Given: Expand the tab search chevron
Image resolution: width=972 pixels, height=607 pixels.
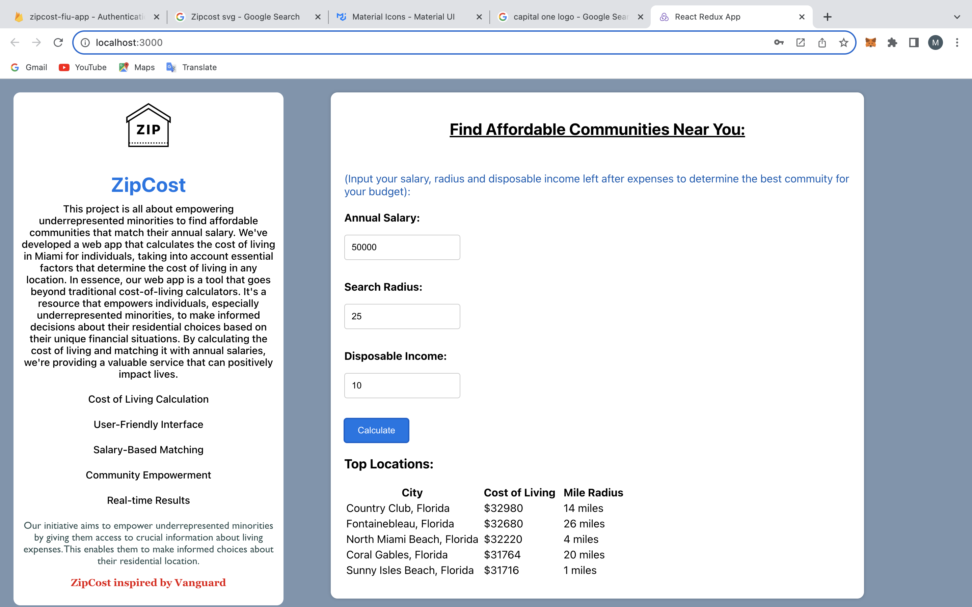Looking at the screenshot, I should pos(957,17).
